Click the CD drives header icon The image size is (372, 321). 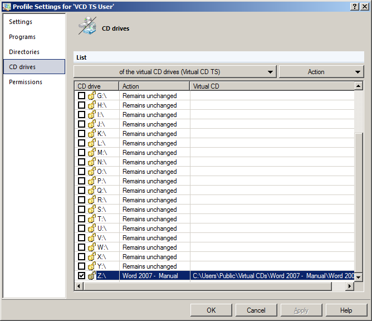[x=87, y=27]
